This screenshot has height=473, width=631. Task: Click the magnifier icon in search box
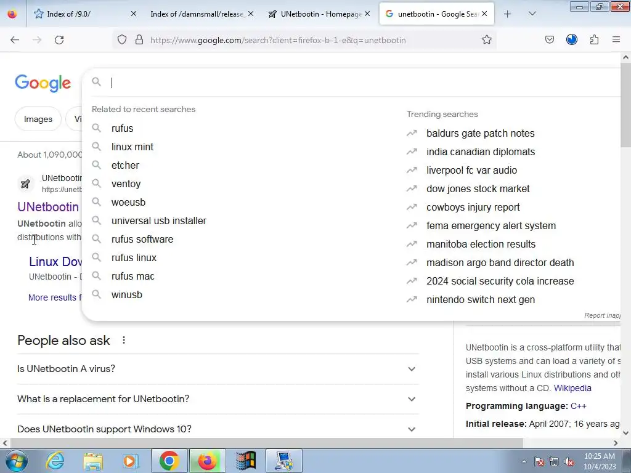(96, 82)
